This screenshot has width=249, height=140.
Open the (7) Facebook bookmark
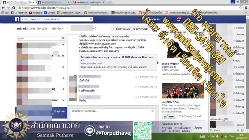(19, 13)
